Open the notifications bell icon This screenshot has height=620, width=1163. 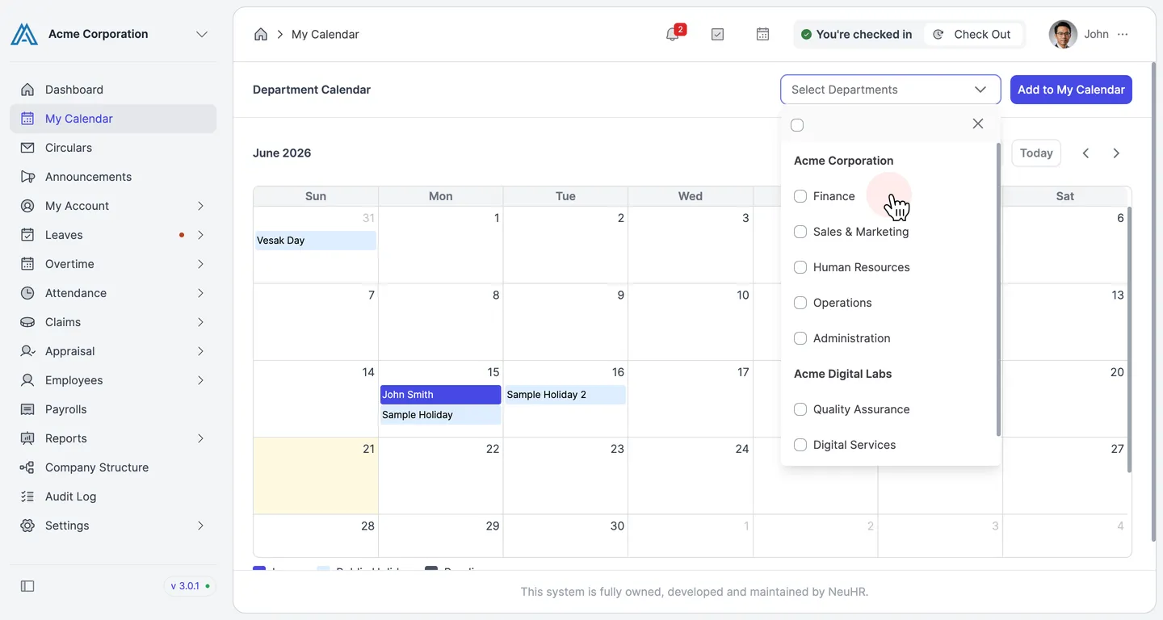672,35
